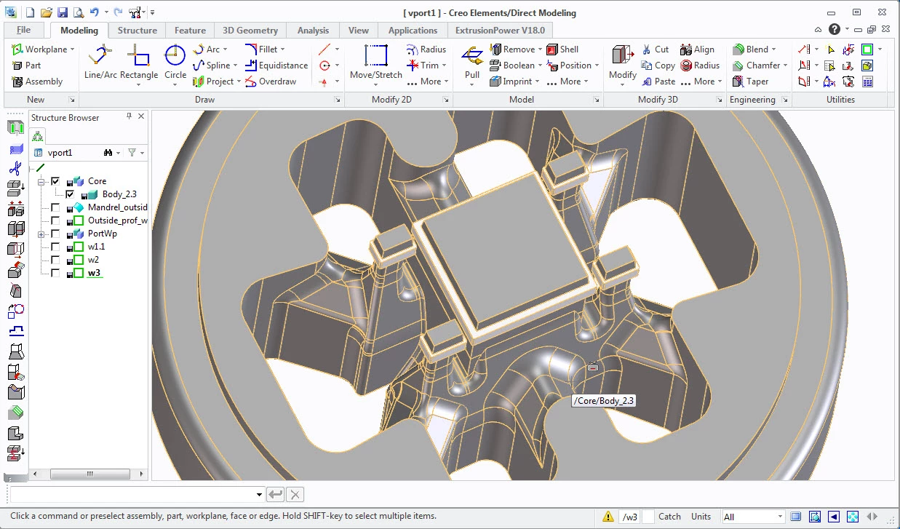Click the Cut tool
Screen dimensions: 900x529
(x=655, y=49)
